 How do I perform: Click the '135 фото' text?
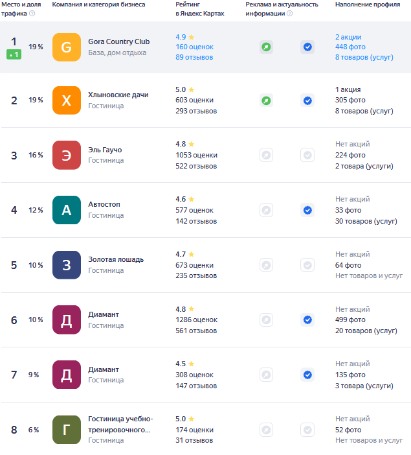point(350,375)
